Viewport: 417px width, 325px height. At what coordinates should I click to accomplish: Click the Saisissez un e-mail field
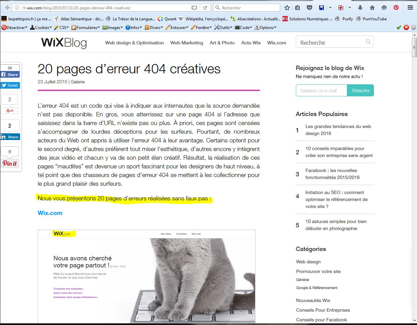[x=321, y=91]
